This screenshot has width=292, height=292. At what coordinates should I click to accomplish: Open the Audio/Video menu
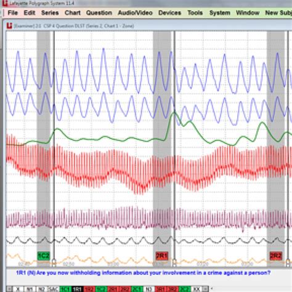pos(135,13)
